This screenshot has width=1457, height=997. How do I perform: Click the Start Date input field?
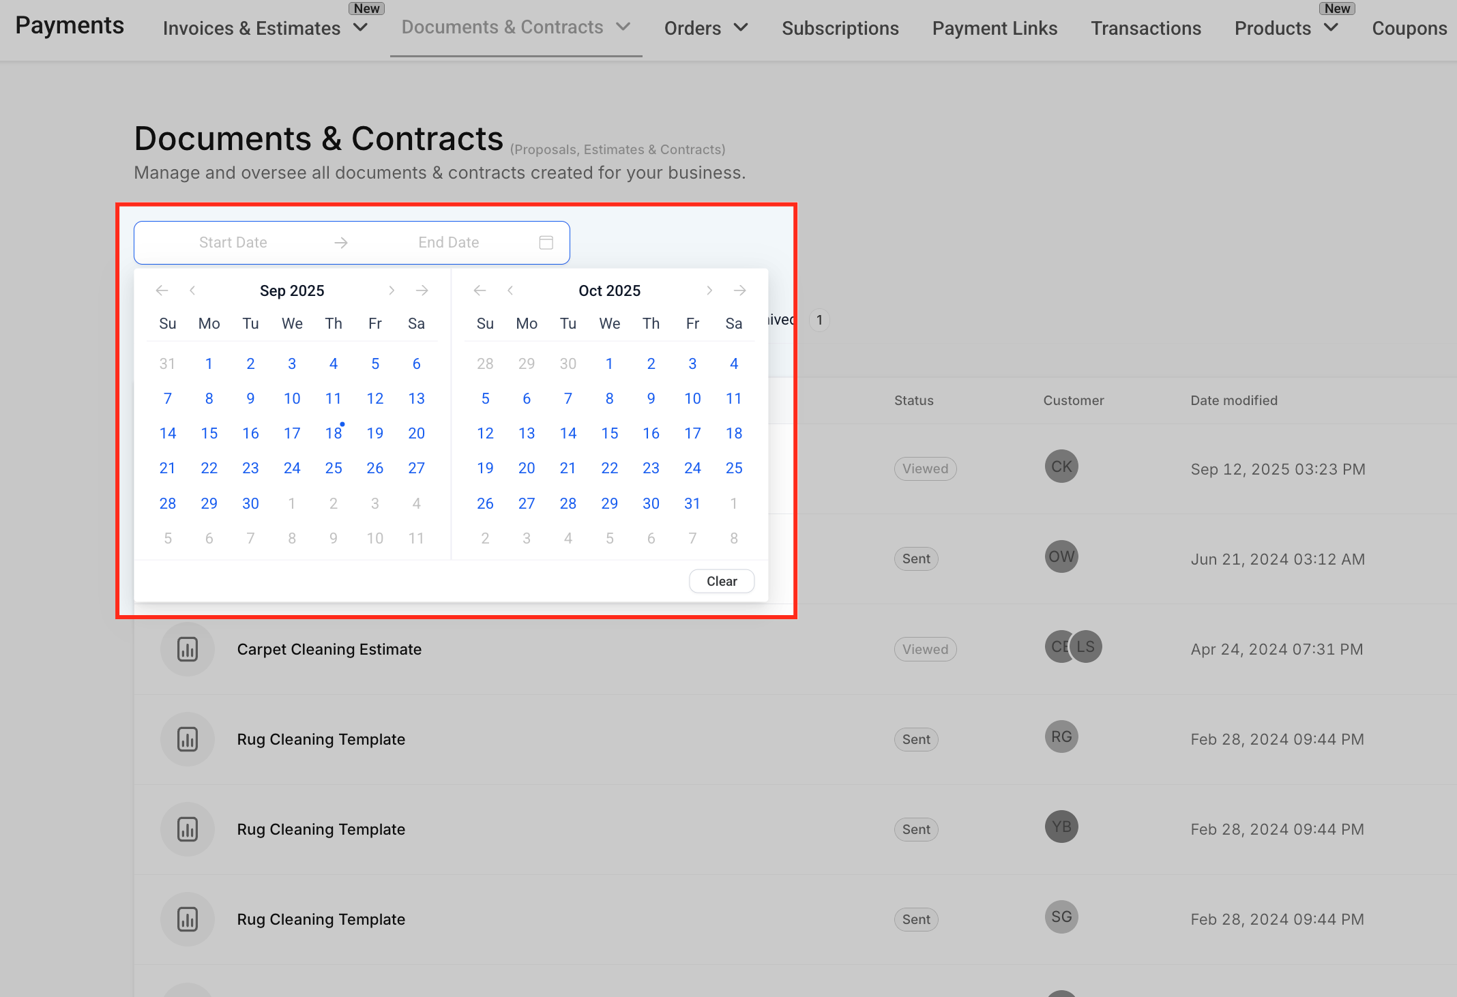point(233,242)
